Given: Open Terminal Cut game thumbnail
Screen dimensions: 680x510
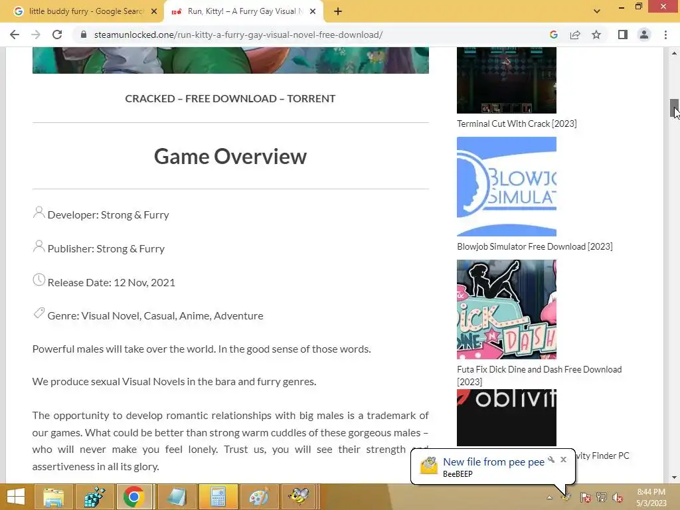Looking at the screenshot, I should [507, 80].
